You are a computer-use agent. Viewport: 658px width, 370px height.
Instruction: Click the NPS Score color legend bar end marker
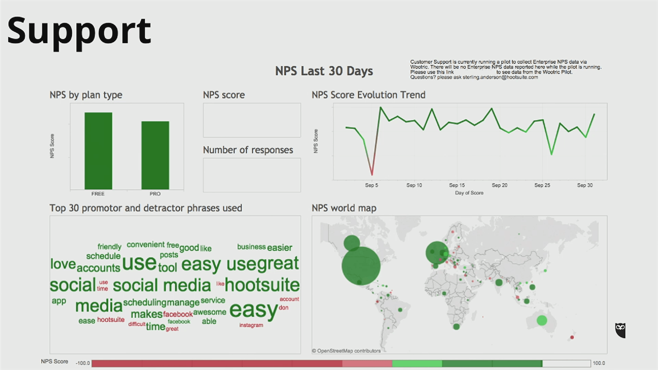pyautogui.click(x=542, y=363)
